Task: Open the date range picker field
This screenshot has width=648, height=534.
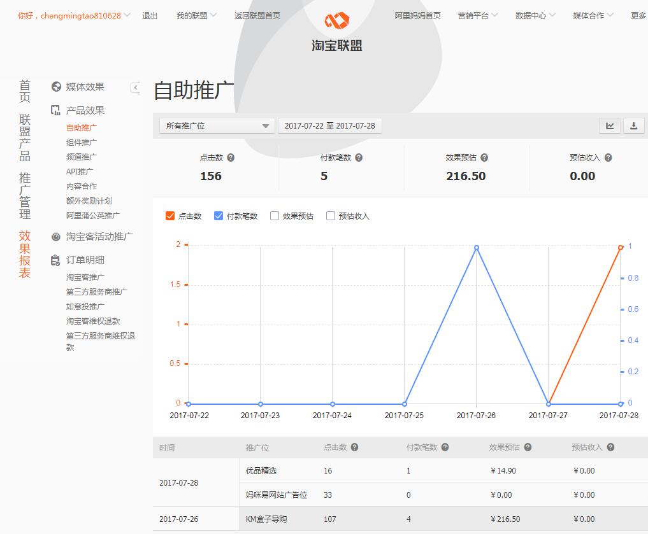Action: tap(329, 126)
